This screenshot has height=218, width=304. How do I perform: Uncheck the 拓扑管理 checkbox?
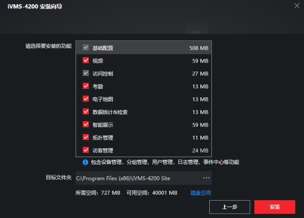coord(86,137)
